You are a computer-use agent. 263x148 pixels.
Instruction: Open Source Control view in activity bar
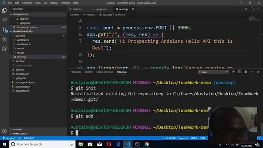click(5, 30)
